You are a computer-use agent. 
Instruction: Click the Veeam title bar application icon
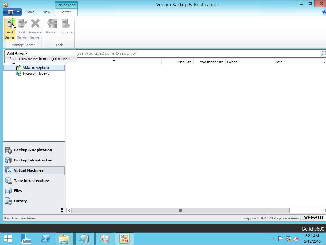pos(5,4)
